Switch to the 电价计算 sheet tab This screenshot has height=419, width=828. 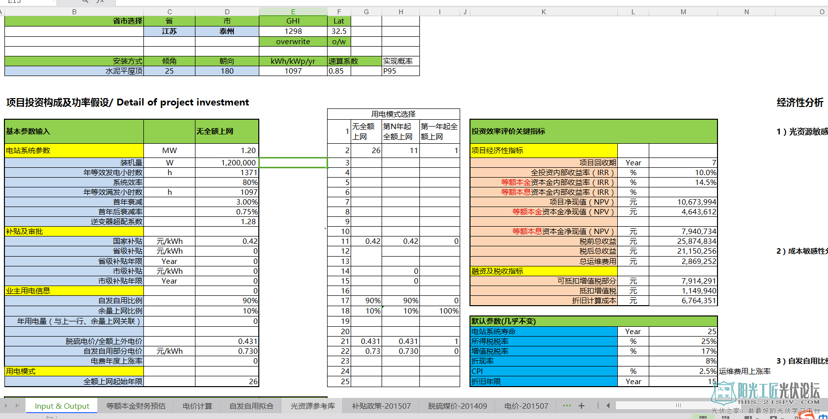[x=197, y=406]
